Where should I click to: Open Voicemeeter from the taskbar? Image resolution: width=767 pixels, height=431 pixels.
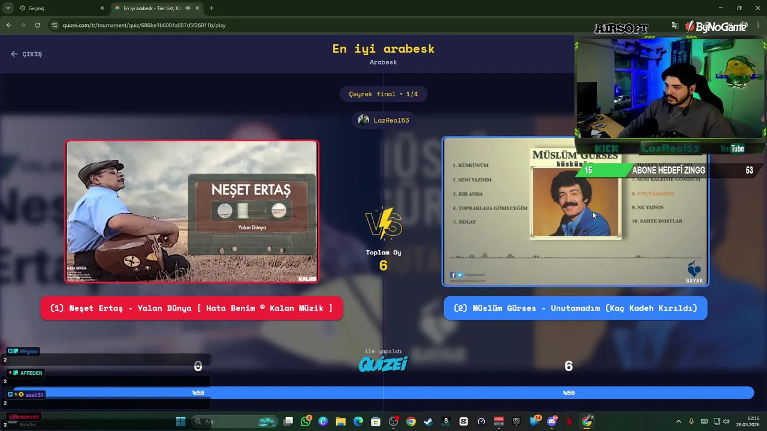coord(499,421)
